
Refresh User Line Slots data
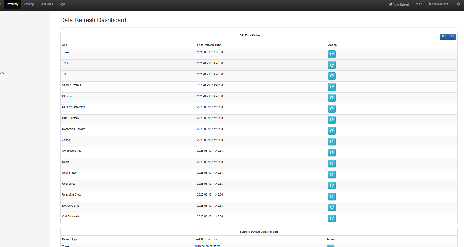click(332, 197)
